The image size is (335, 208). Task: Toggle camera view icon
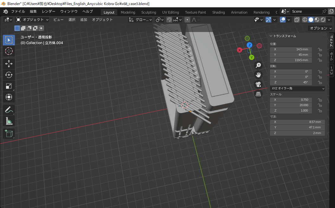[258, 84]
